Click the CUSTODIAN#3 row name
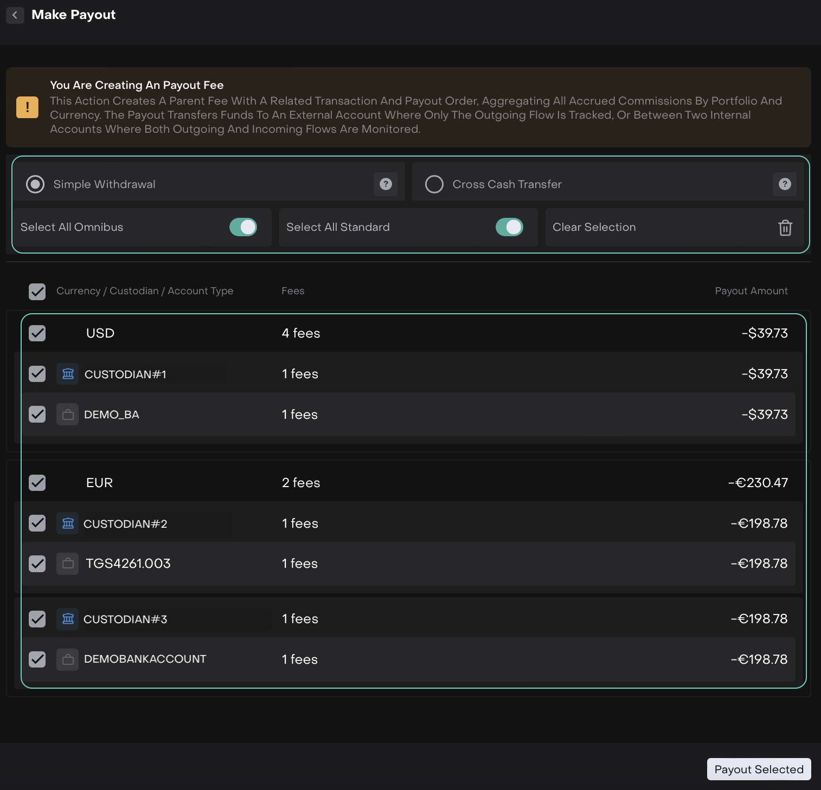This screenshot has height=790, width=821. coord(125,619)
